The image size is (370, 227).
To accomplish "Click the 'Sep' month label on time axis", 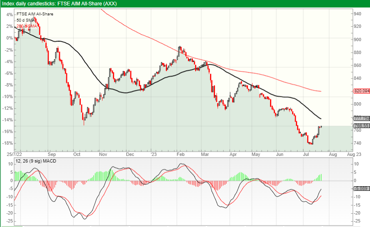I will point(52,154).
